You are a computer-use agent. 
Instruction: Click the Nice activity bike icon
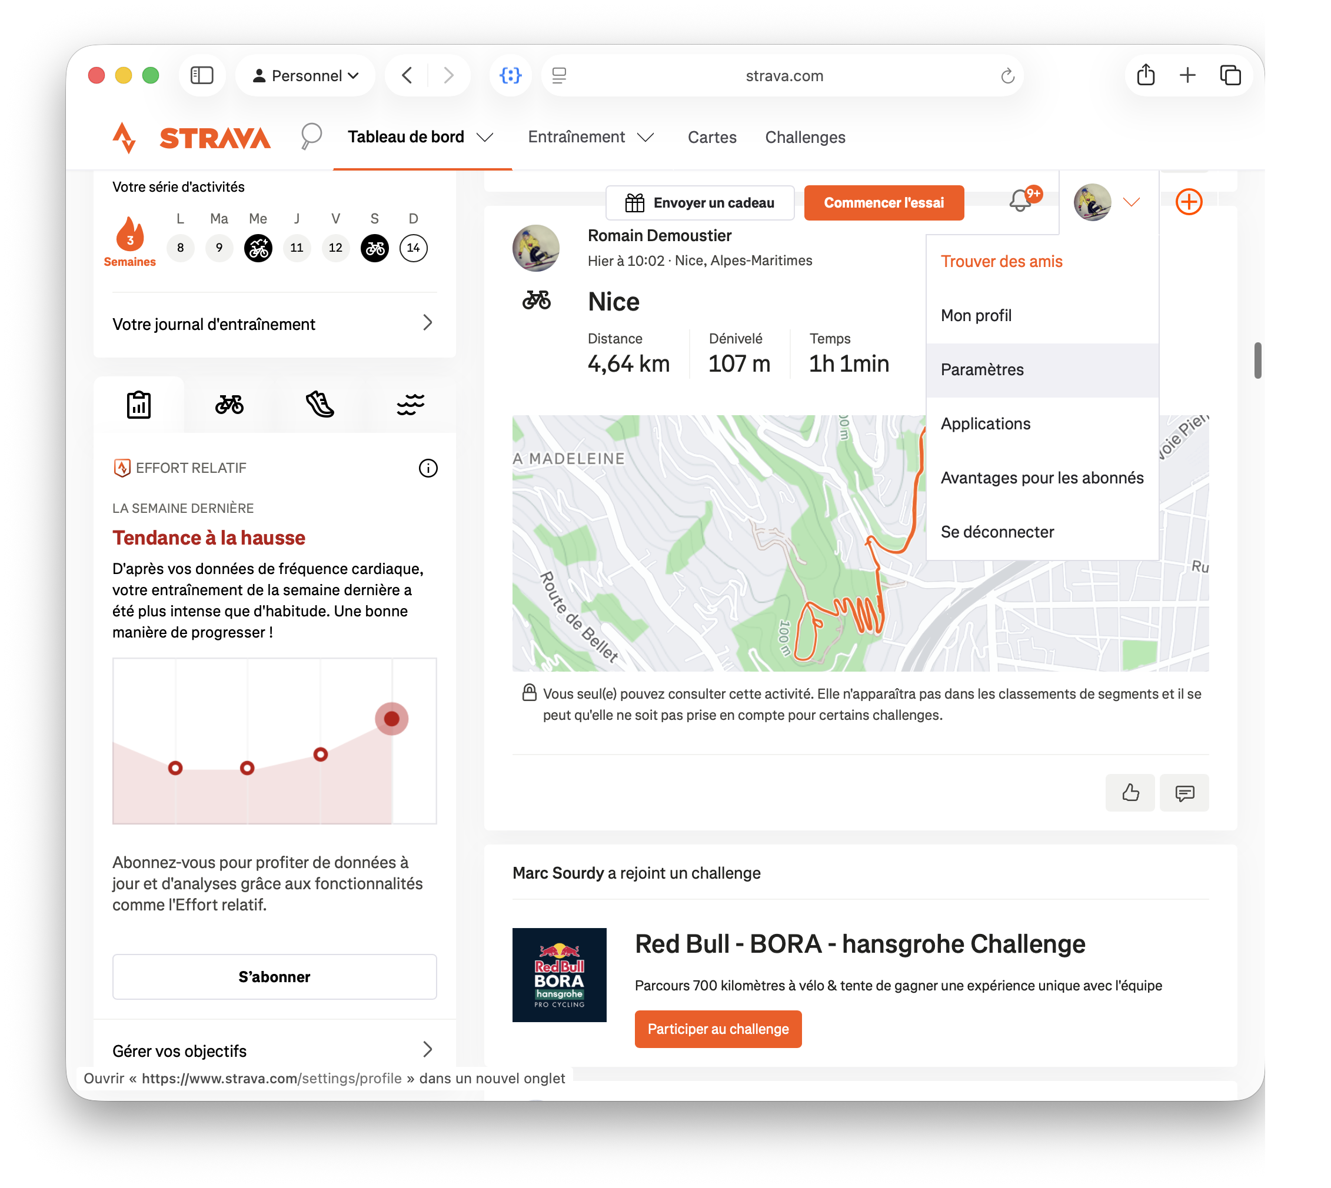click(536, 301)
